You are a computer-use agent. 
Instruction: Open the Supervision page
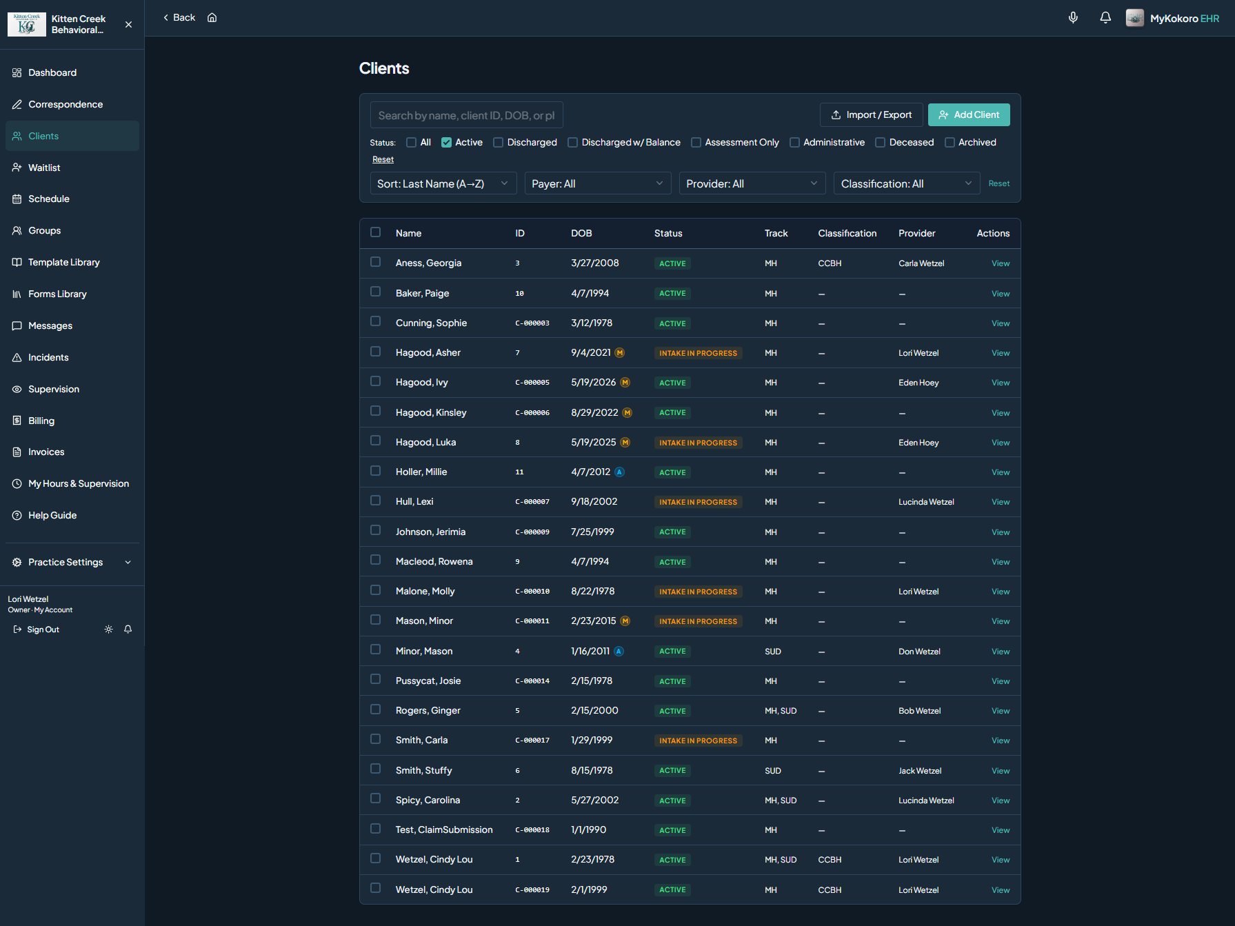[x=72, y=389]
